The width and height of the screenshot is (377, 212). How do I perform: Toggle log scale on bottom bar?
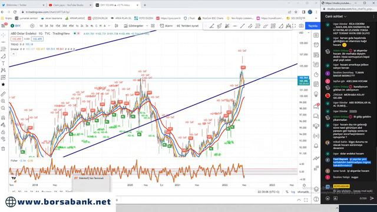tap(293, 192)
